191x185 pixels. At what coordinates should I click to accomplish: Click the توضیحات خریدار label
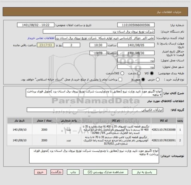coord(172,156)
